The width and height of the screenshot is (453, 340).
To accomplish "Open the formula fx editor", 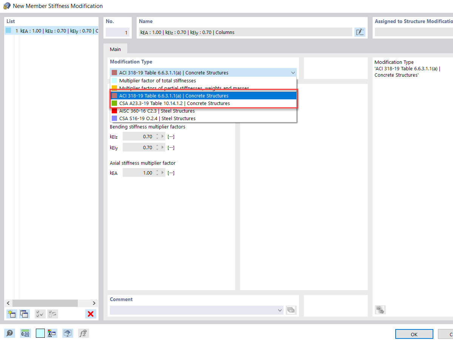I will coord(83,333).
